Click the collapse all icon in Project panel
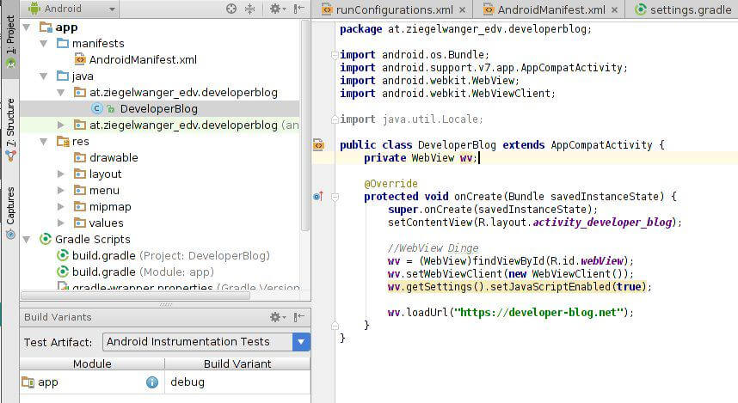The height and width of the screenshot is (403, 738). (x=249, y=9)
